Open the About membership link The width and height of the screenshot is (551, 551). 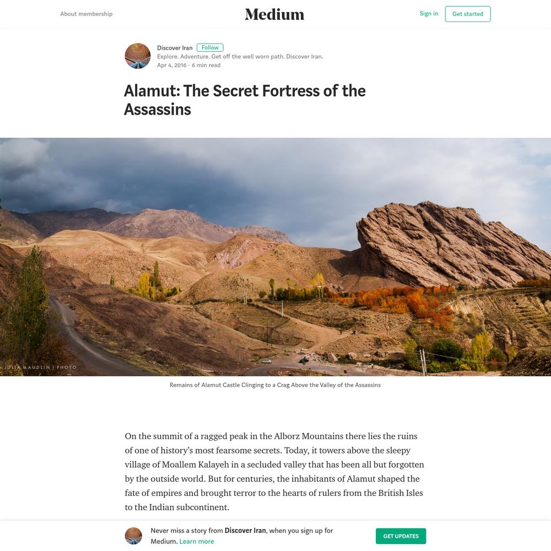click(86, 14)
